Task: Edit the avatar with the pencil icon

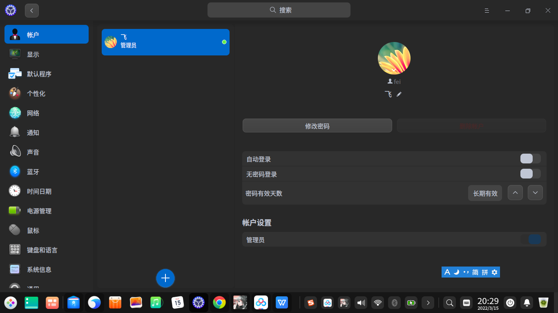Action: (399, 94)
